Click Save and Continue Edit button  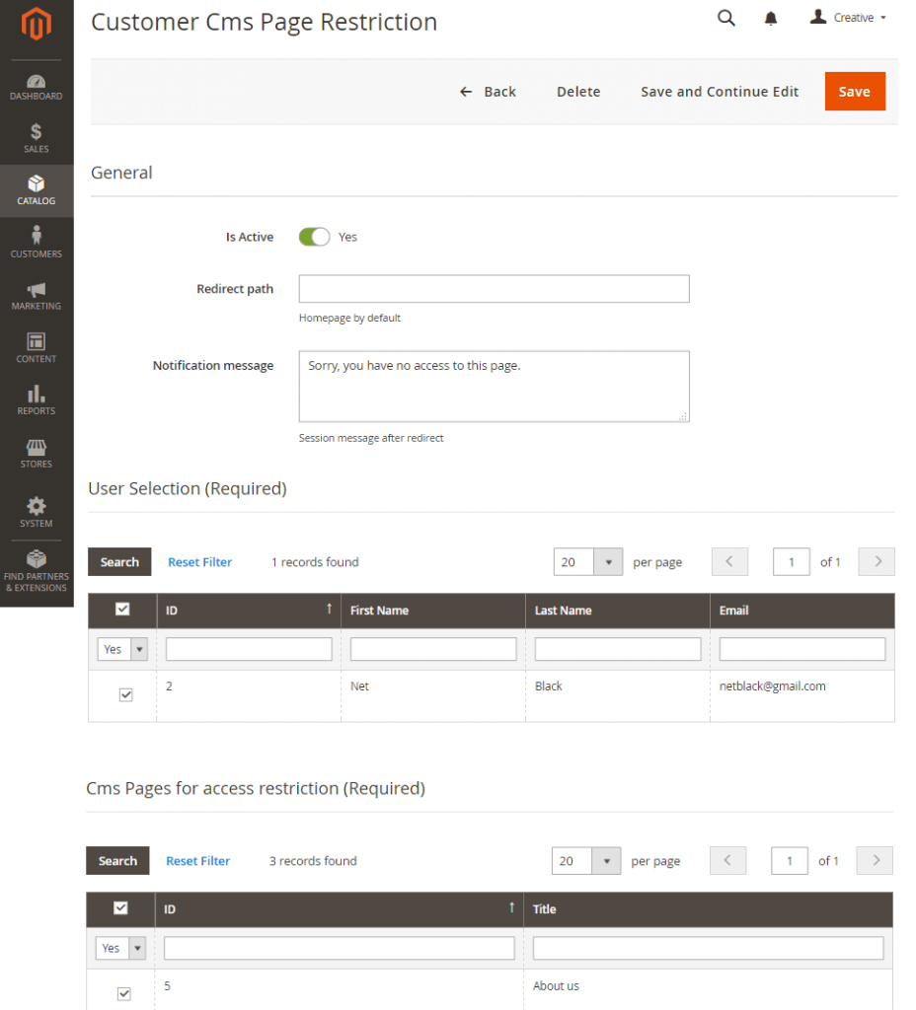[x=720, y=92]
